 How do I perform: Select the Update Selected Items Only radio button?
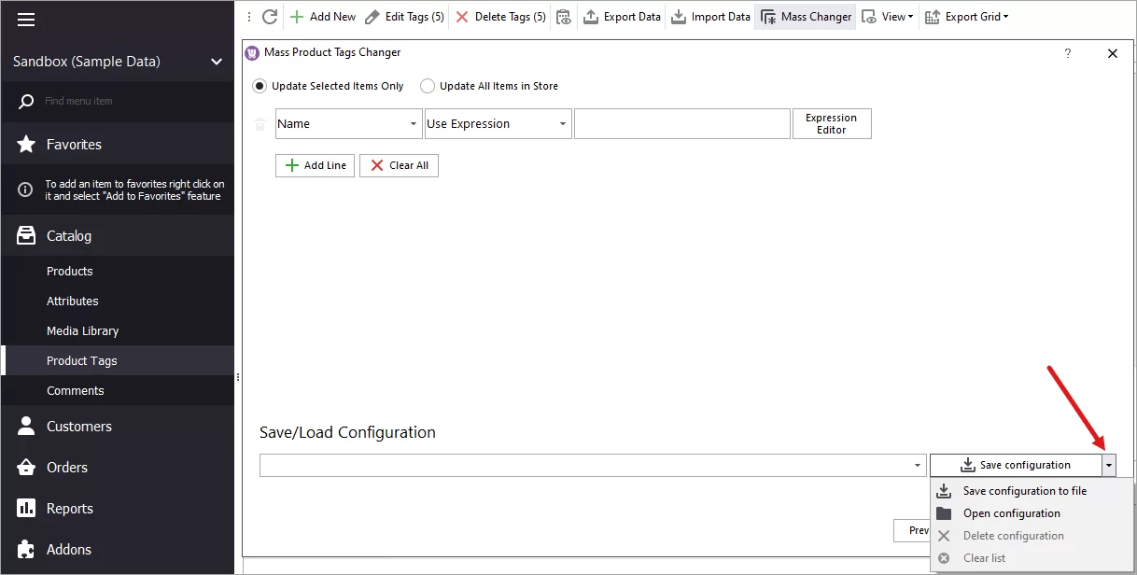pos(259,85)
